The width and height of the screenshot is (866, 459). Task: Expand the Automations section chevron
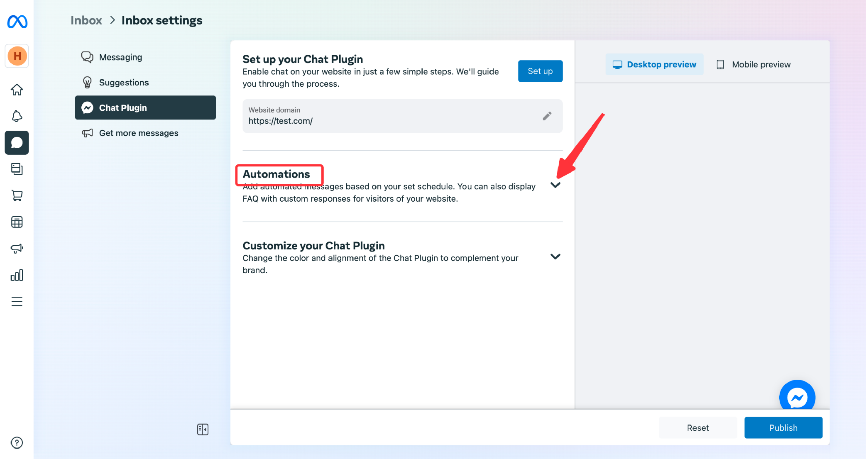click(555, 185)
